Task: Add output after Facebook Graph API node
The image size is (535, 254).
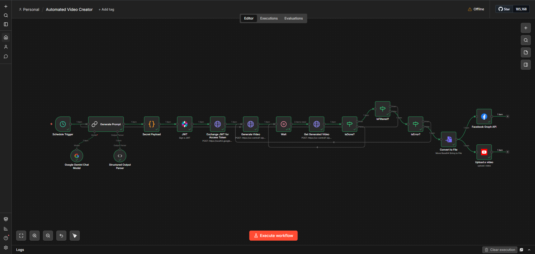Action: pos(508,116)
